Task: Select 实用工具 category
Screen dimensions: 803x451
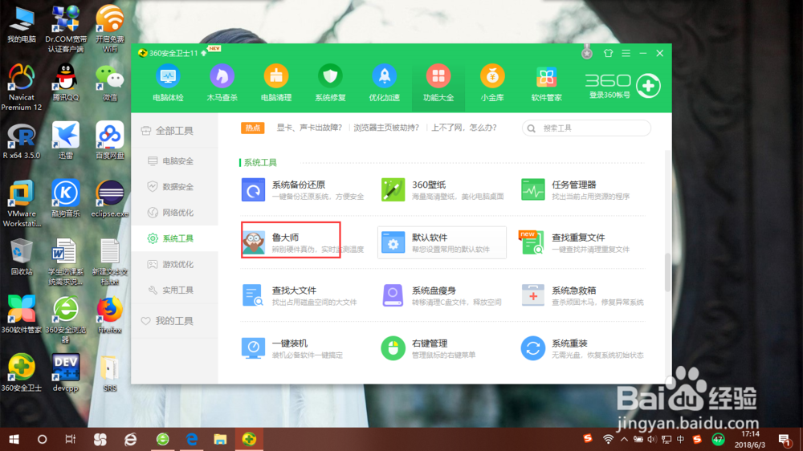Action: 174,291
